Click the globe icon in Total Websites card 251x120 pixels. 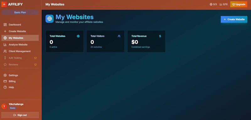pos(78,36)
